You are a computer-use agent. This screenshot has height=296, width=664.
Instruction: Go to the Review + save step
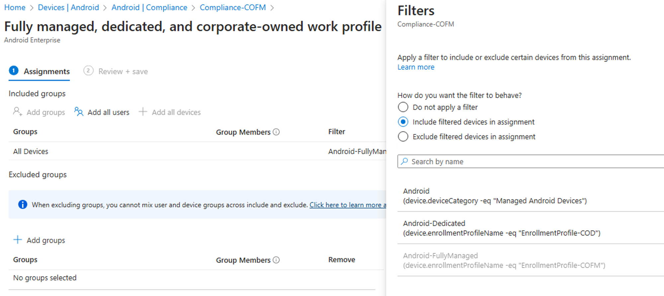click(123, 71)
